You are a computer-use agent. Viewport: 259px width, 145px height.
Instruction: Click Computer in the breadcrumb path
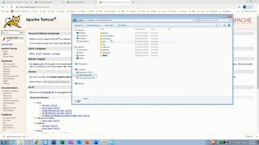tap(91, 20)
